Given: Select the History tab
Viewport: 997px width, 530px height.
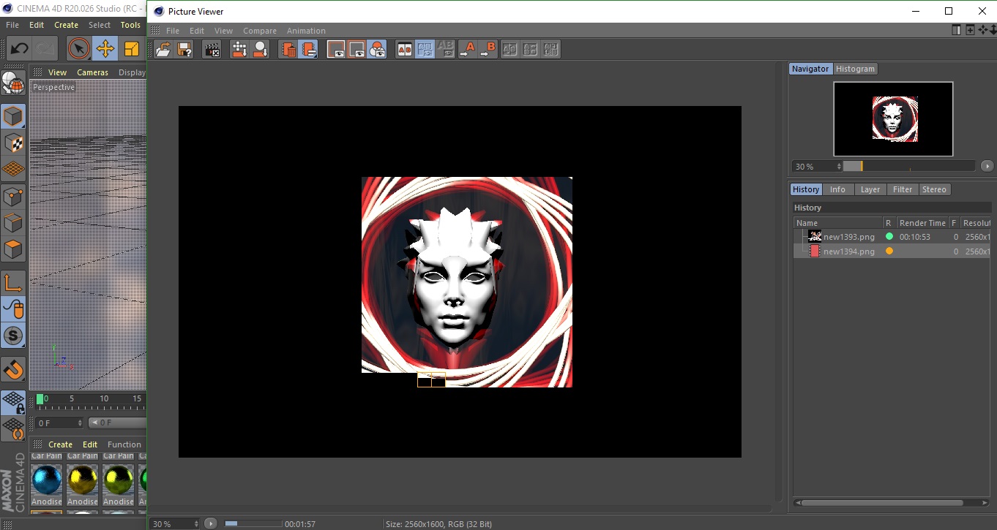Looking at the screenshot, I should [x=806, y=189].
